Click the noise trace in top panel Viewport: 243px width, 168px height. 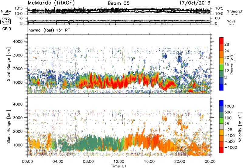pos(119,11)
